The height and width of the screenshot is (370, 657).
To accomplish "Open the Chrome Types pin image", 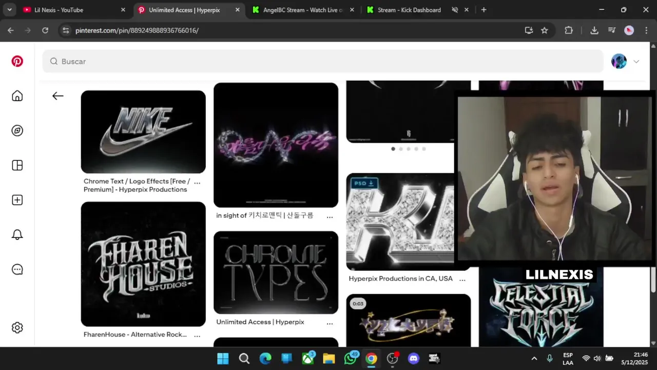I will coord(276,272).
